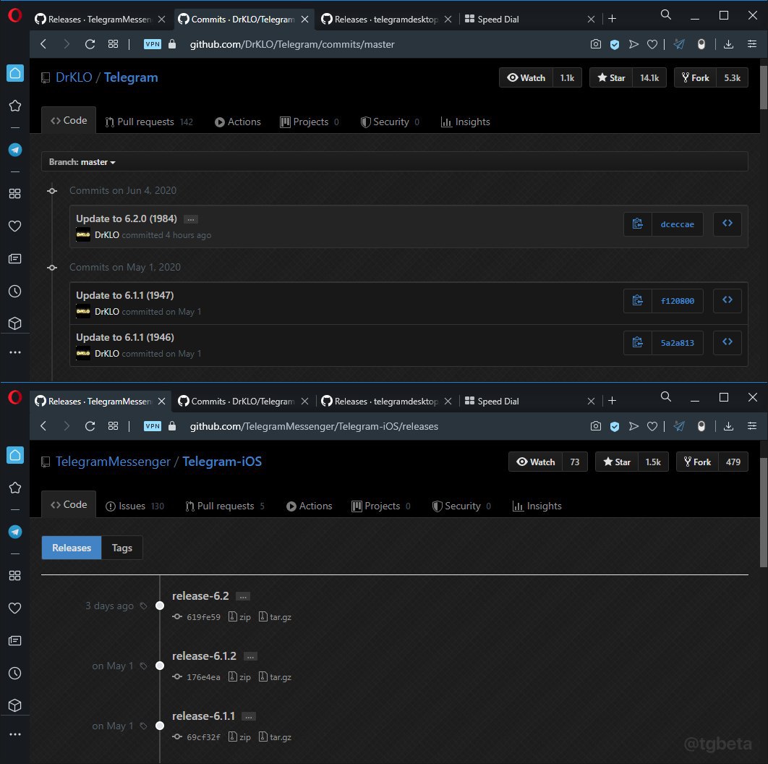Reload page in top browser window
This screenshot has width=768, height=764.
coord(90,44)
